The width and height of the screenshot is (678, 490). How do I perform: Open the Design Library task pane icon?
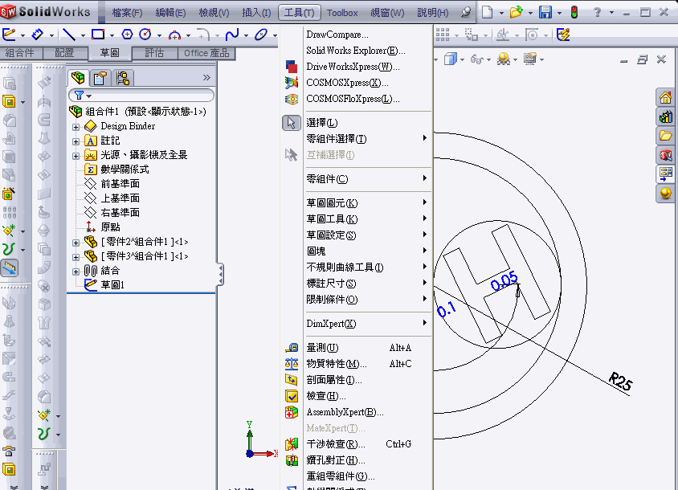665,116
